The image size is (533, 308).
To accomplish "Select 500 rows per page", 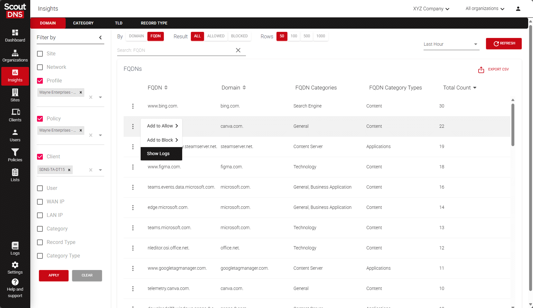I will pyautogui.click(x=306, y=36).
